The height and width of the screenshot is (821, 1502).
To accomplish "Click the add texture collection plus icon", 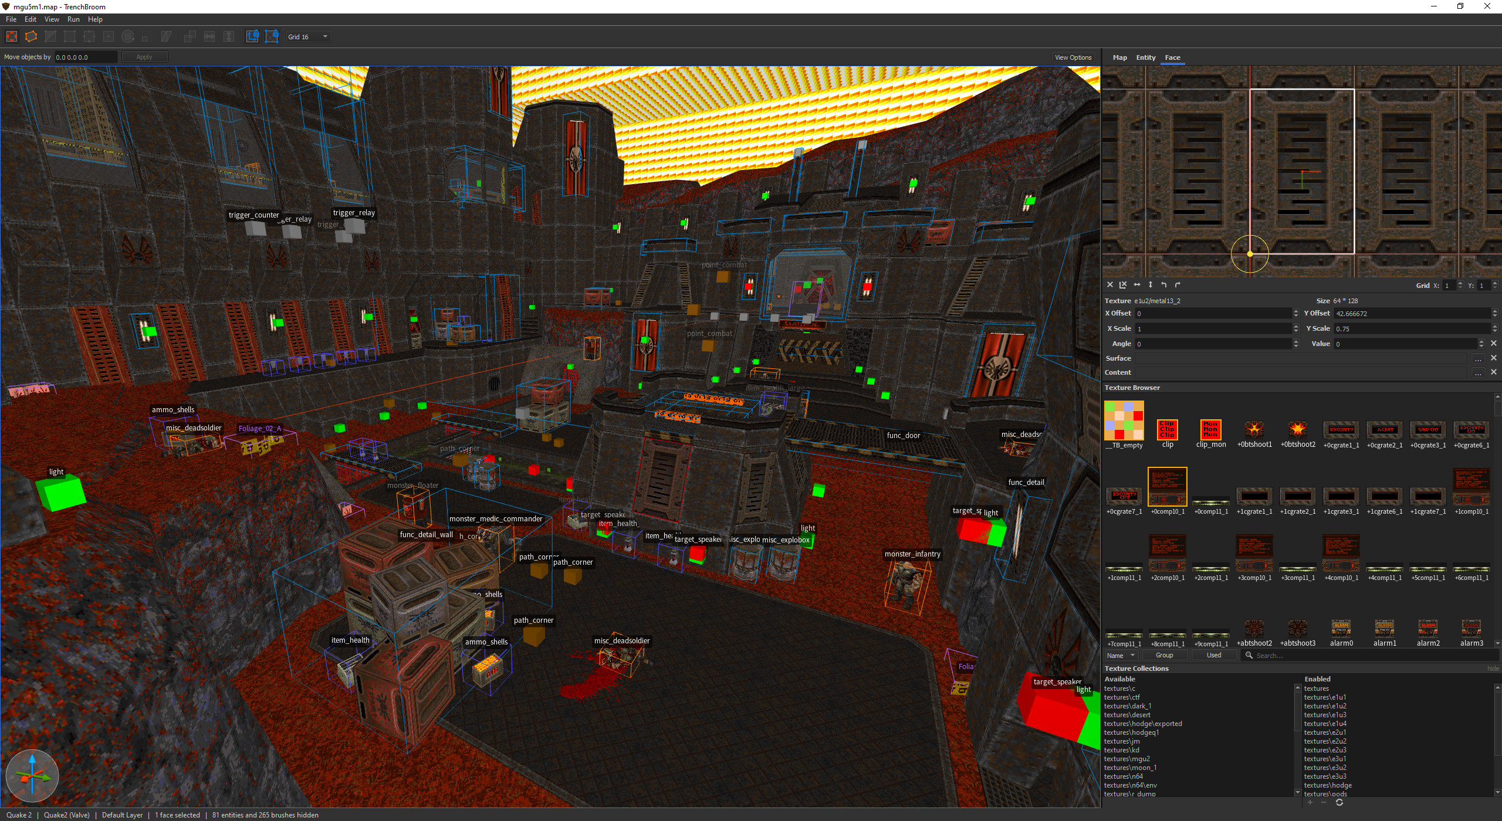I will (x=1310, y=802).
